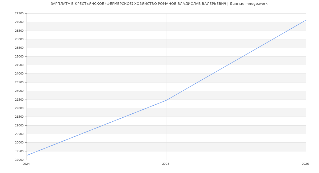This screenshot has width=319, height=173.
Task: Click the 24000 y-axis label
Action: (x=19, y=73)
